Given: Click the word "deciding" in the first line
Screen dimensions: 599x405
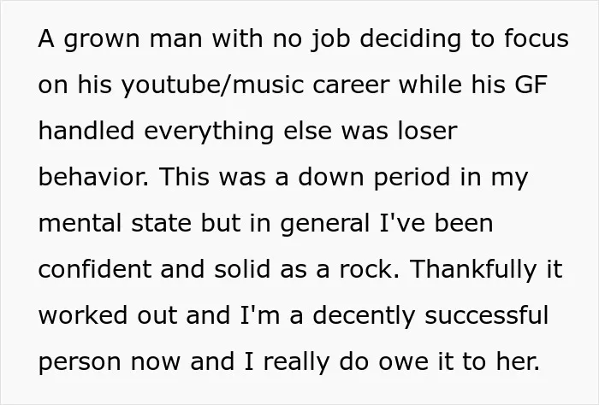Looking at the screenshot, I should click(x=410, y=38).
